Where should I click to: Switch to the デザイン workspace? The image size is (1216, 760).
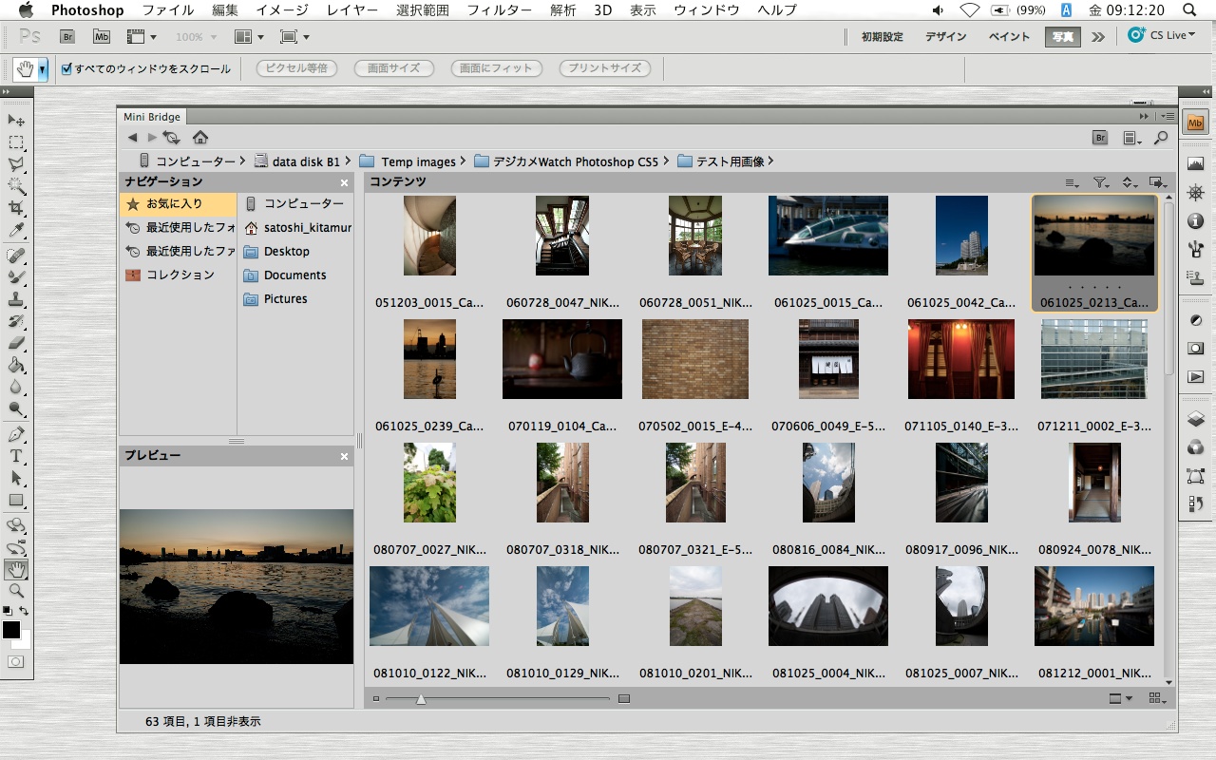(945, 37)
